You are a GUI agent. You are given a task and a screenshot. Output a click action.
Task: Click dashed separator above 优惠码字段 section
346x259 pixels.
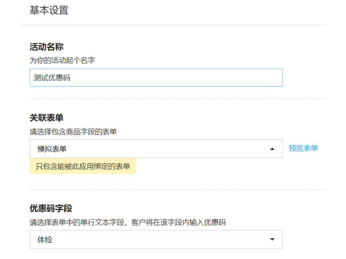[177, 189]
